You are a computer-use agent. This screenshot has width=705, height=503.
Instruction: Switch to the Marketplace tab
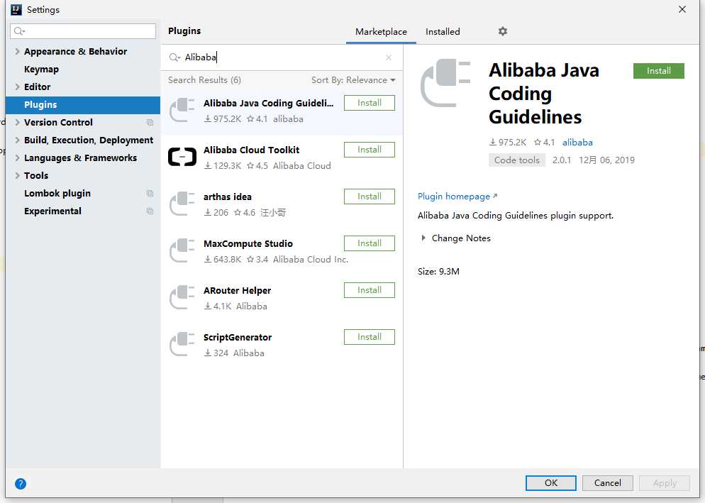(381, 32)
